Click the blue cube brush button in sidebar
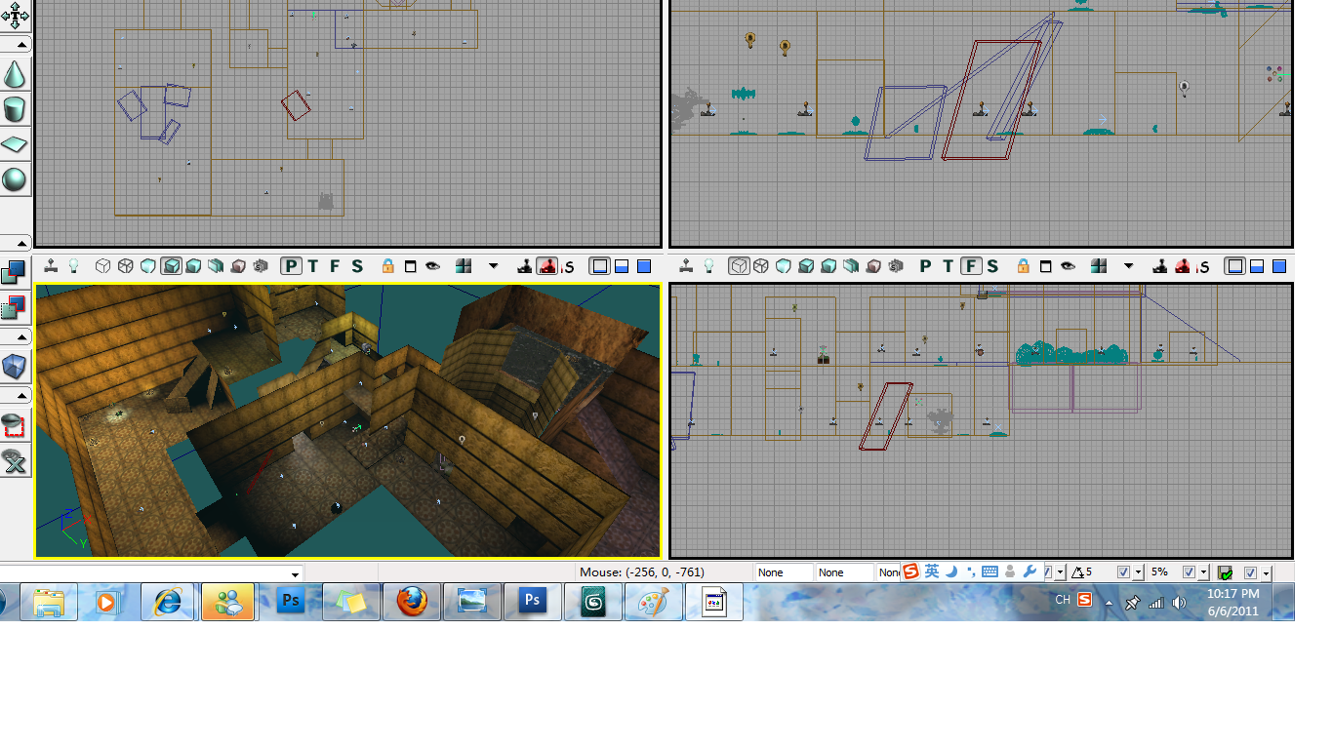This screenshot has height=749, width=1333. pos(14,367)
